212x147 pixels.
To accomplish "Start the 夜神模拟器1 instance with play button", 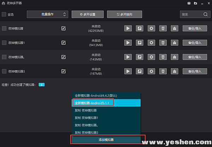I will coord(128,43).
